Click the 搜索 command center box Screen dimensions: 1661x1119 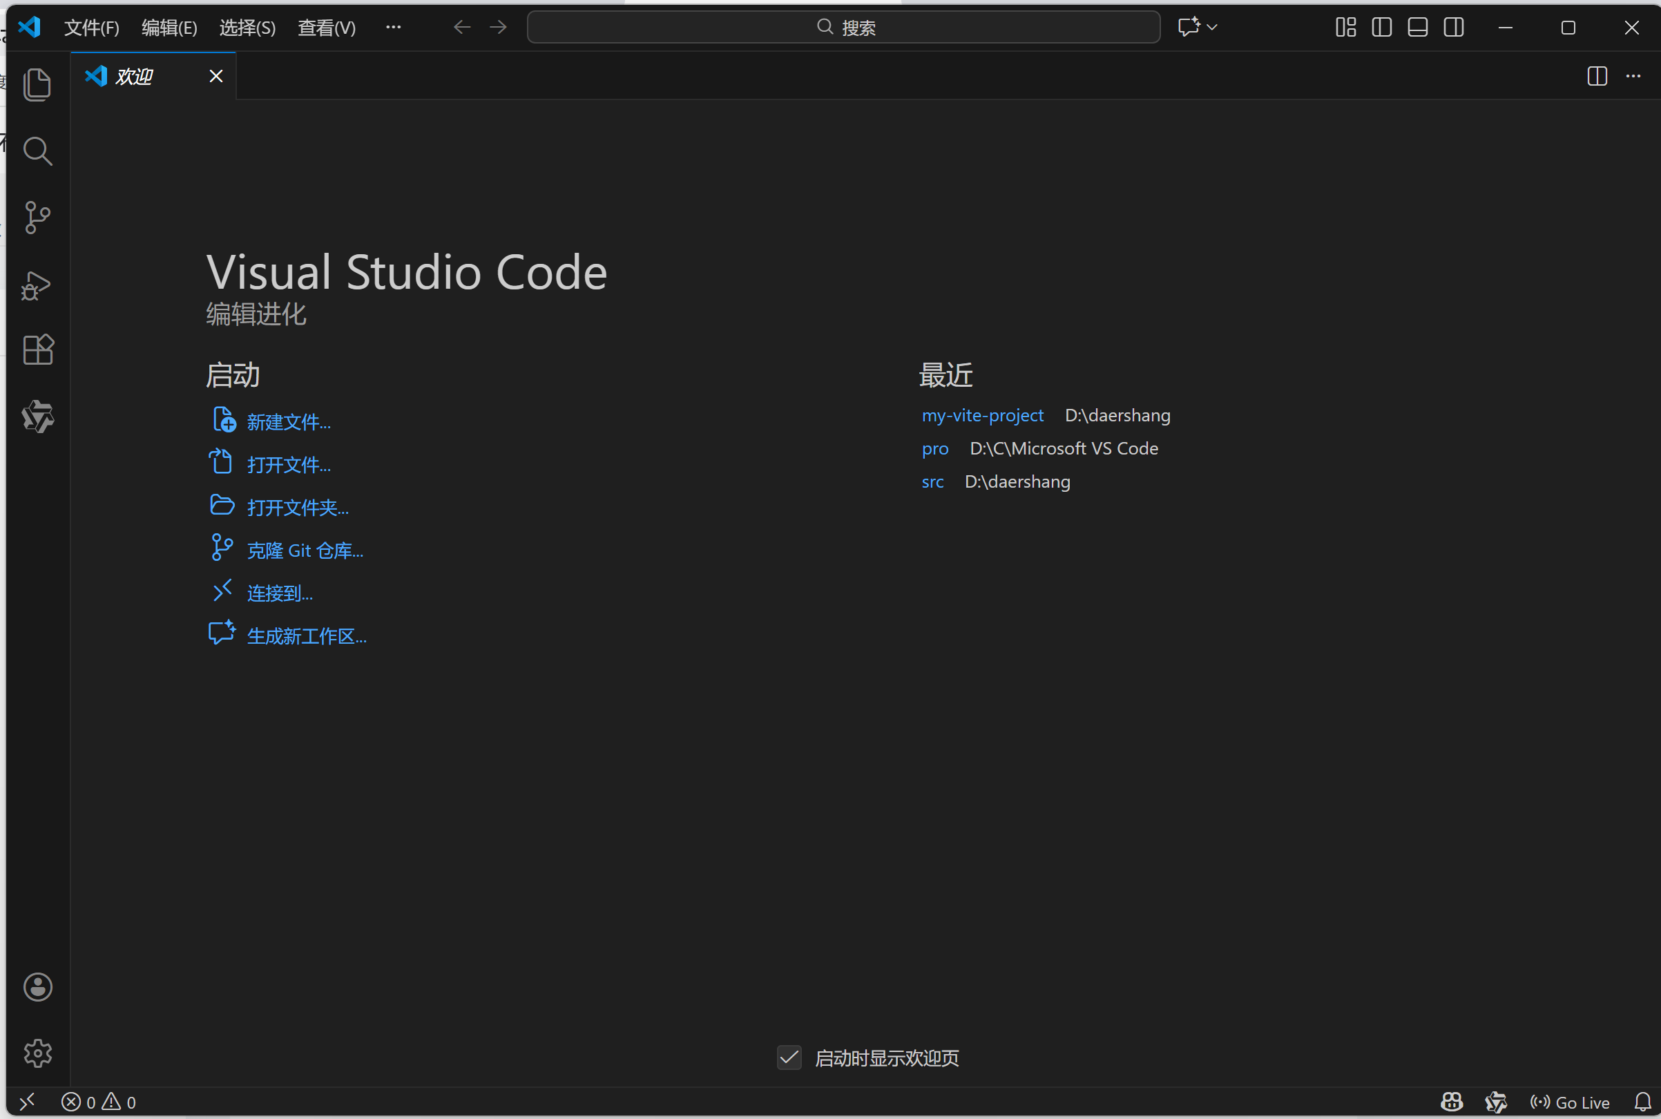coord(843,27)
